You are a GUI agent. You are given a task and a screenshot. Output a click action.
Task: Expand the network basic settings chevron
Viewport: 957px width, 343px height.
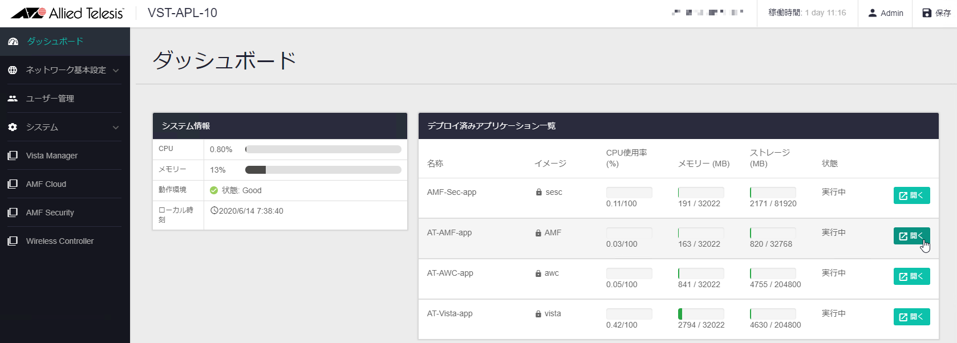click(x=116, y=71)
